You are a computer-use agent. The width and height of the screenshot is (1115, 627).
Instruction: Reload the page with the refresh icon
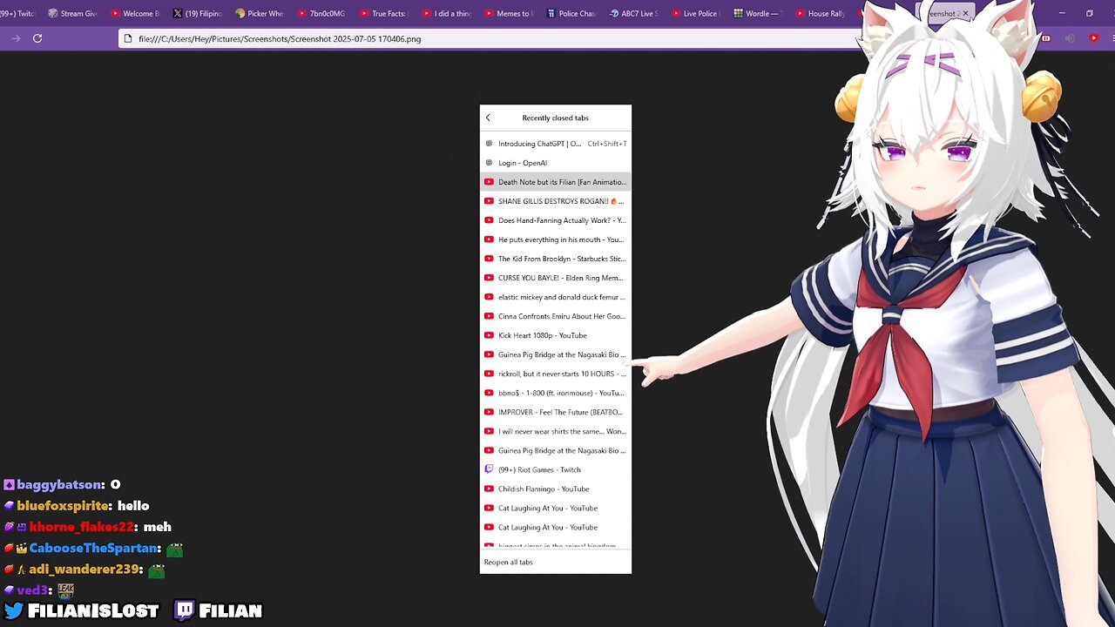pos(37,38)
